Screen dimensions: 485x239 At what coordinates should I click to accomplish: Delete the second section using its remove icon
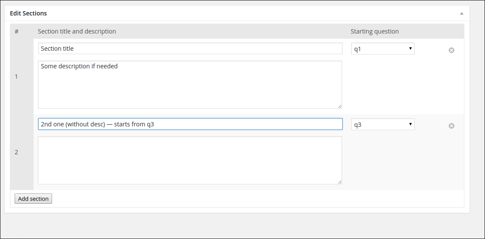point(451,126)
